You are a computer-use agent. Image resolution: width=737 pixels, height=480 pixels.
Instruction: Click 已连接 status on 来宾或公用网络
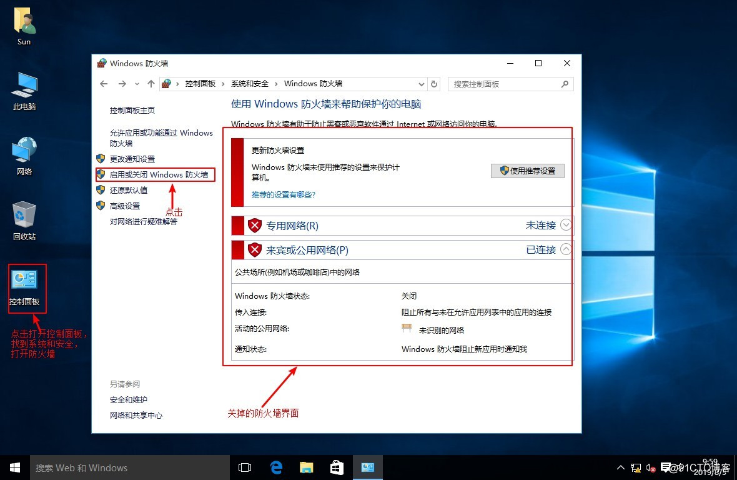(x=540, y=249)
